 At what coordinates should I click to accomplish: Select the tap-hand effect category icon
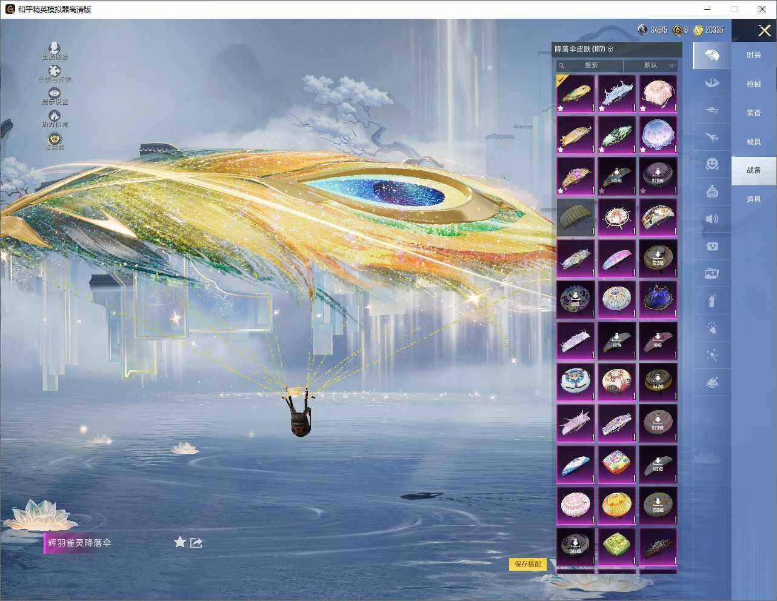coord(712,328)
